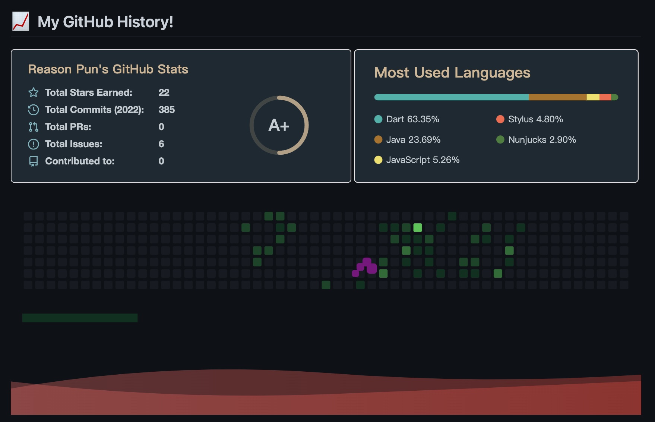Click the chart emoji beside the heading
The height and width of the screenshot is (422, 655).
click(20, 22)
